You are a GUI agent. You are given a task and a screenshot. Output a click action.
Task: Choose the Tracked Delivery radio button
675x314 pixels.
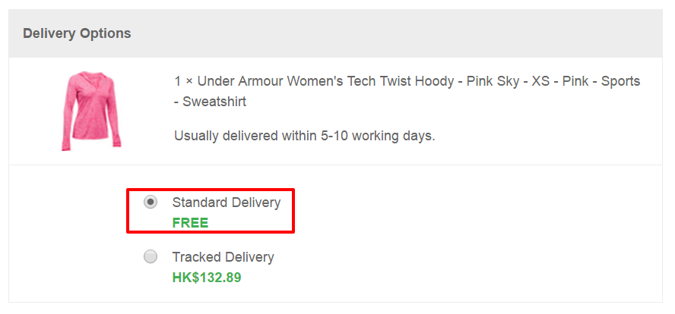coord(151,257)
